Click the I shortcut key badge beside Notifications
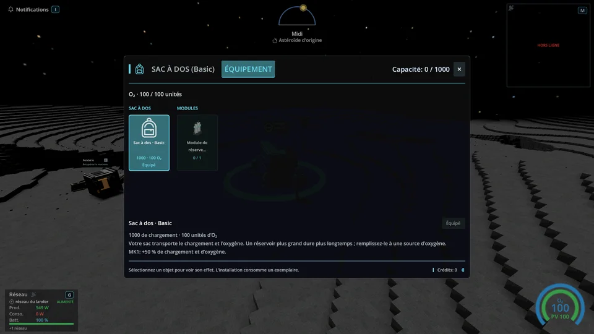This screenshot has height=334, width=594. pos(55,9)
